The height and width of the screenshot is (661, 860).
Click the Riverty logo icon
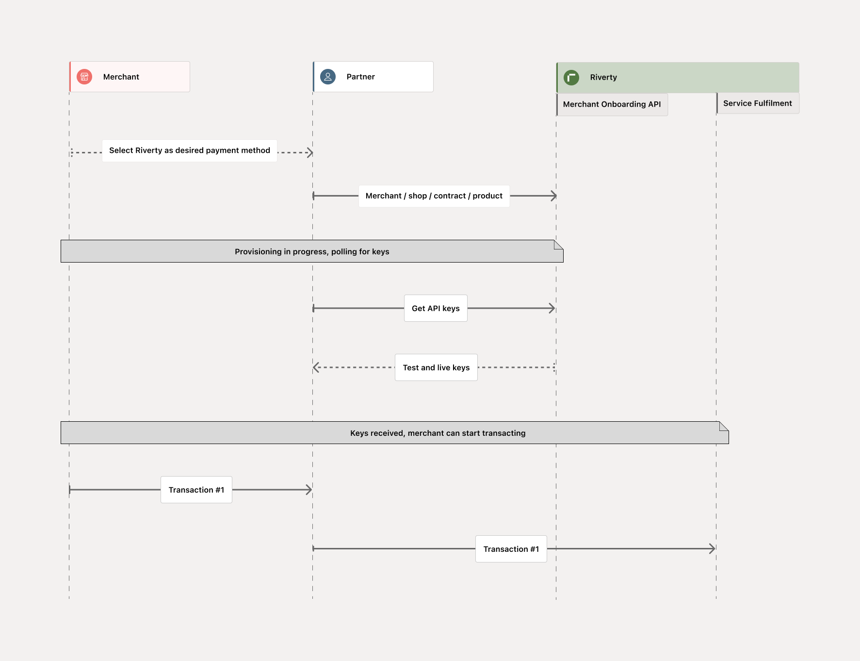click(571, 78)
